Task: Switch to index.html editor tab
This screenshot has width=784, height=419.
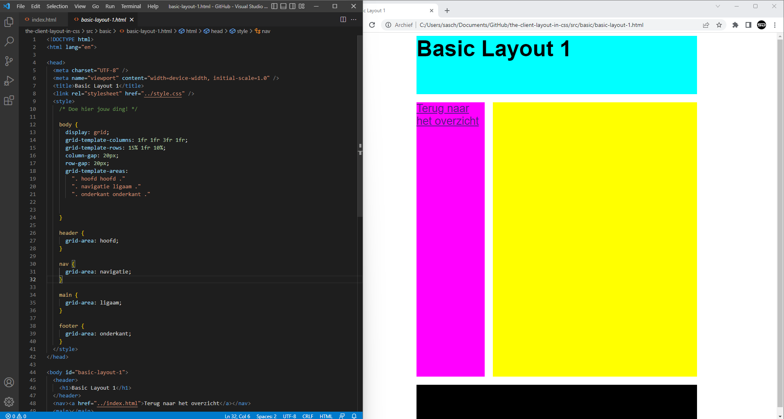Action: (x=44, y=20)
